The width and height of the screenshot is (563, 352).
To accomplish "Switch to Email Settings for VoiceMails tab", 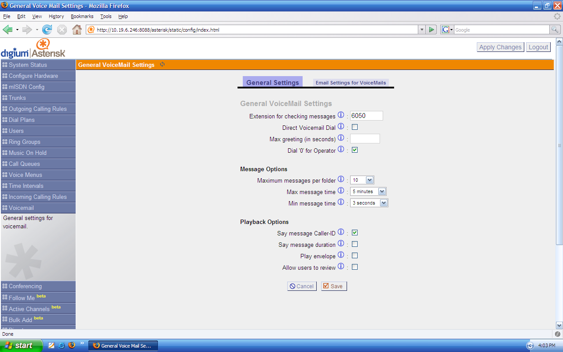I will pos(351,83).
